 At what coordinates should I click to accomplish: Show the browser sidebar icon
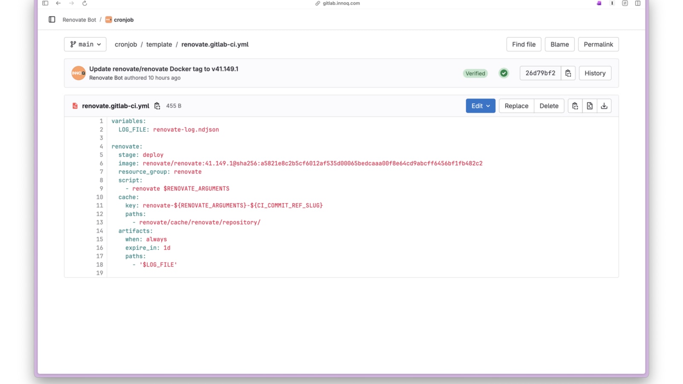(x=45, y=3)
